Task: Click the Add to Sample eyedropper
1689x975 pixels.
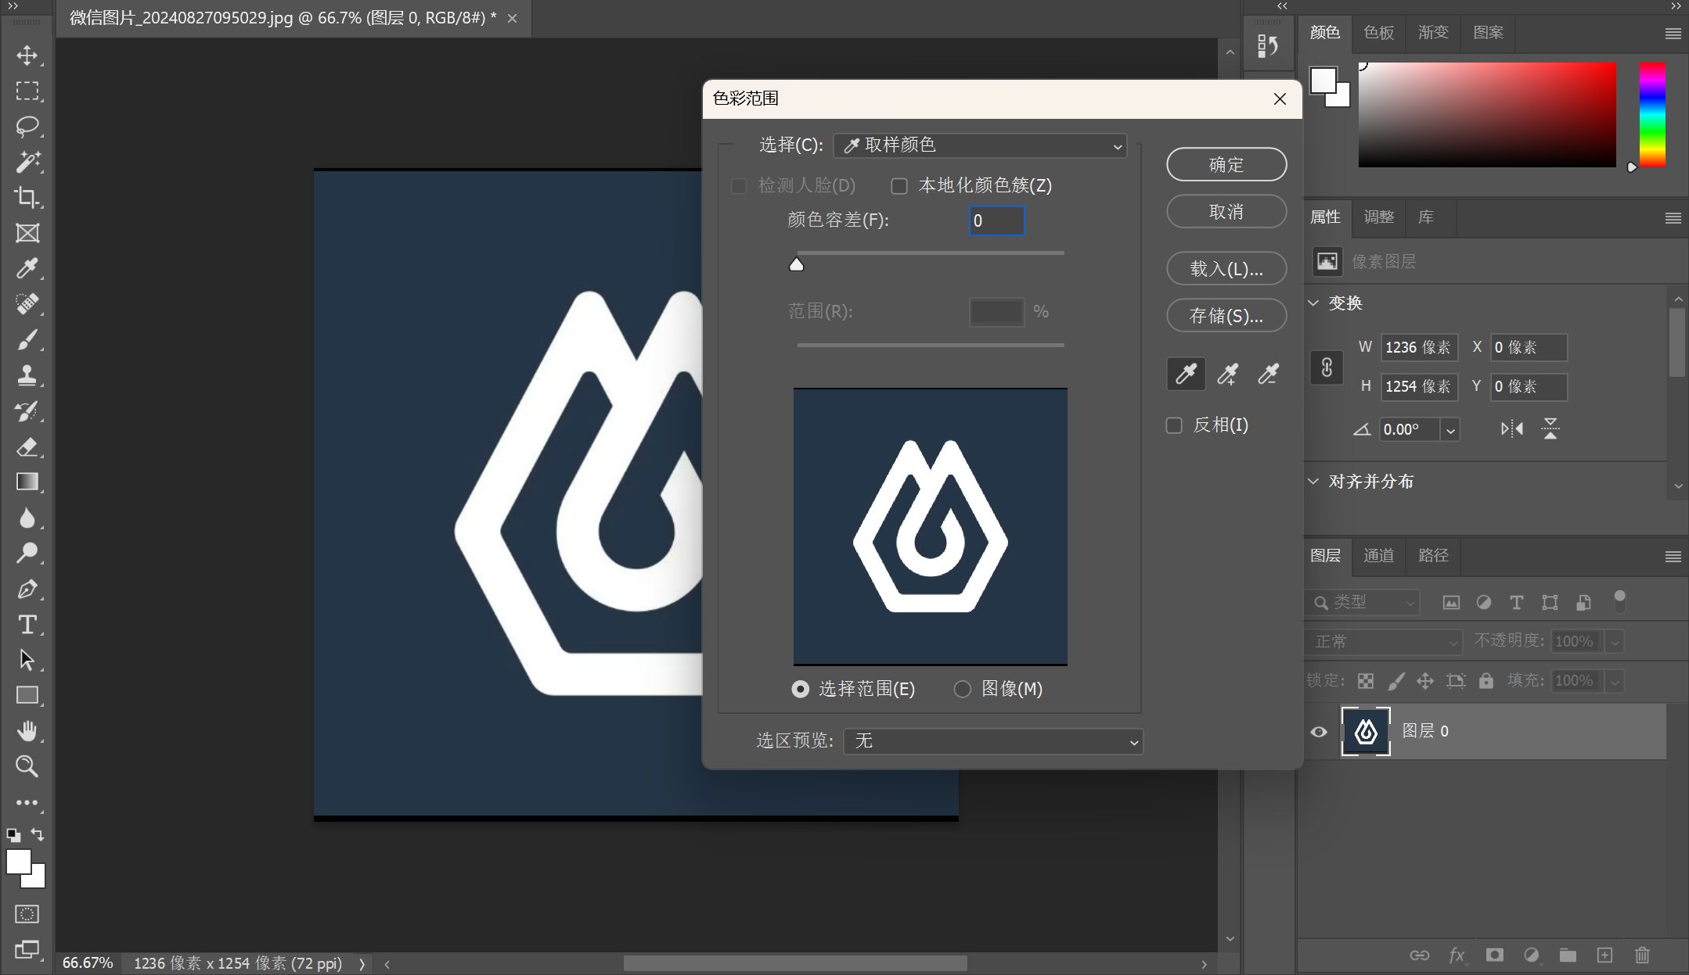Action: 1227,375
